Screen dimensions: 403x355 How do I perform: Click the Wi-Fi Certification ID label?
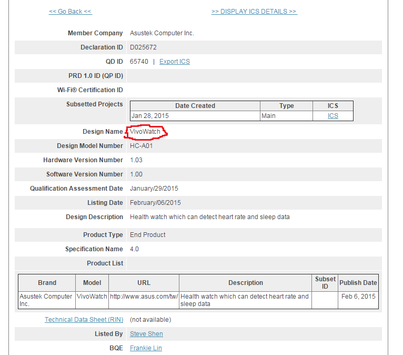90,90
